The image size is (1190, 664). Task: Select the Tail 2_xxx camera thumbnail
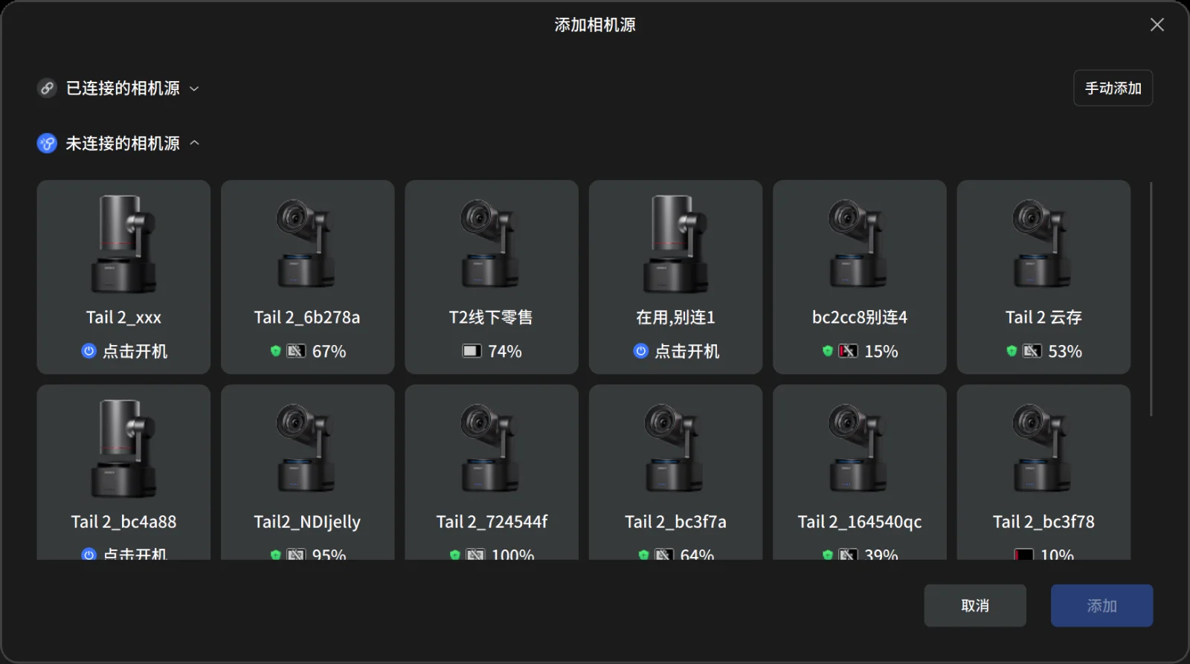pos(123,244)
